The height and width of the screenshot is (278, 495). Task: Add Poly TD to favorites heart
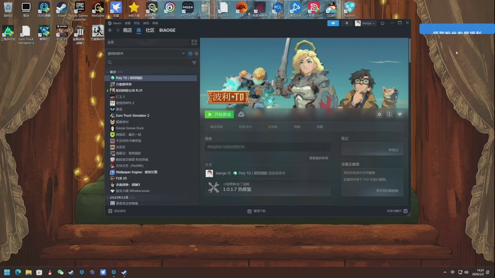pos(400,114)
